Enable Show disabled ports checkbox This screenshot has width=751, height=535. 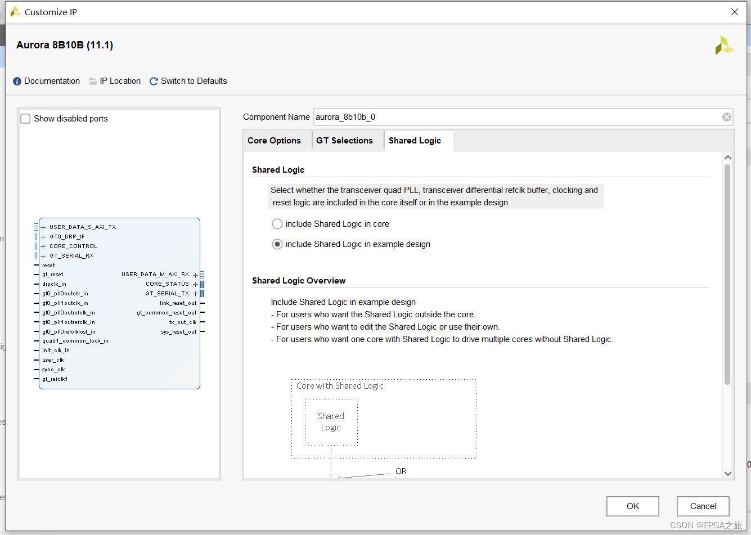[x=25, y=119]
